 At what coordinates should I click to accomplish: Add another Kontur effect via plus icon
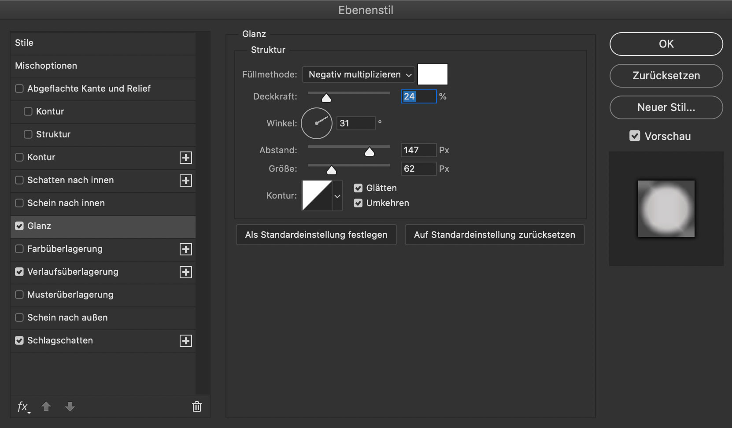tap(186, 158)
